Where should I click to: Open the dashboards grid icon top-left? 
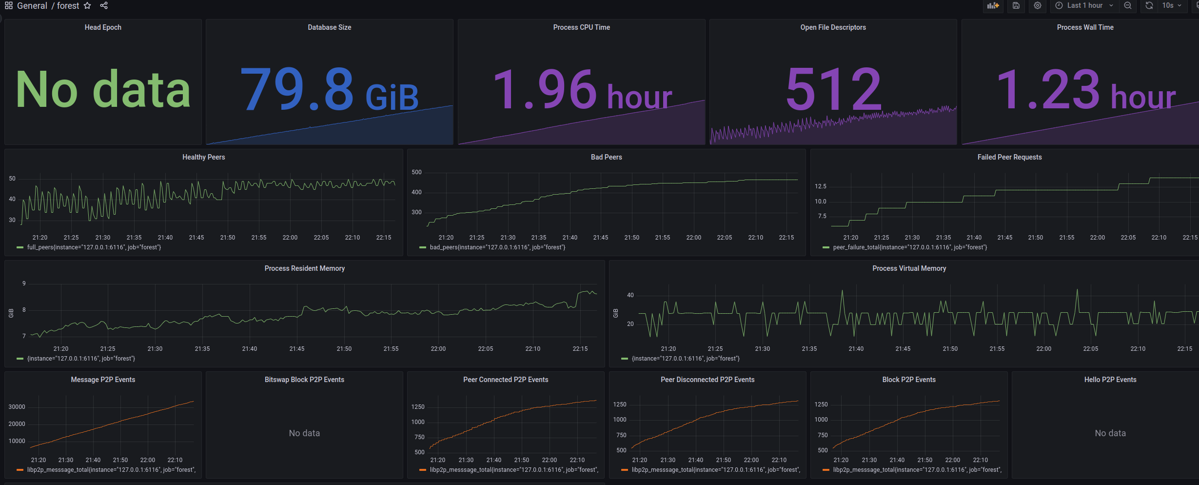pyautogui.click(x=8, y=5)
